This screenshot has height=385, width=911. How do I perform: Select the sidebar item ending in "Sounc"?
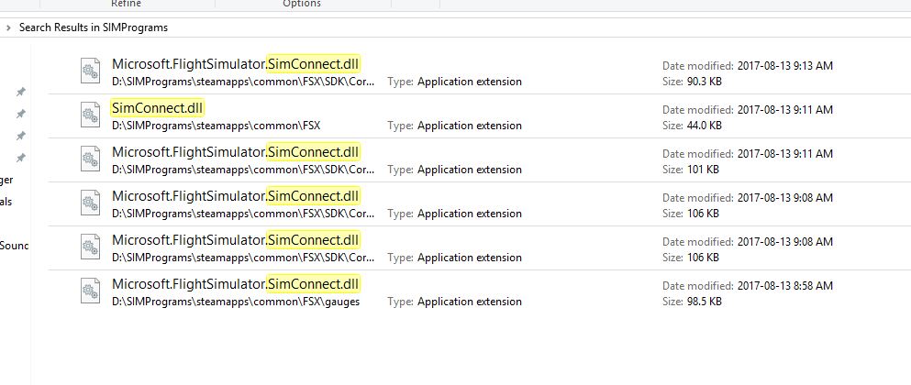click(14, 245)
